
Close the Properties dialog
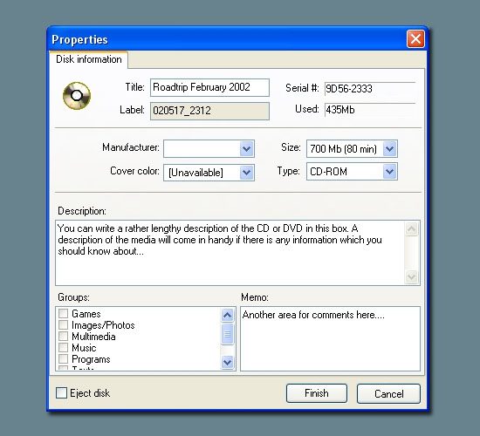point(415,39)
